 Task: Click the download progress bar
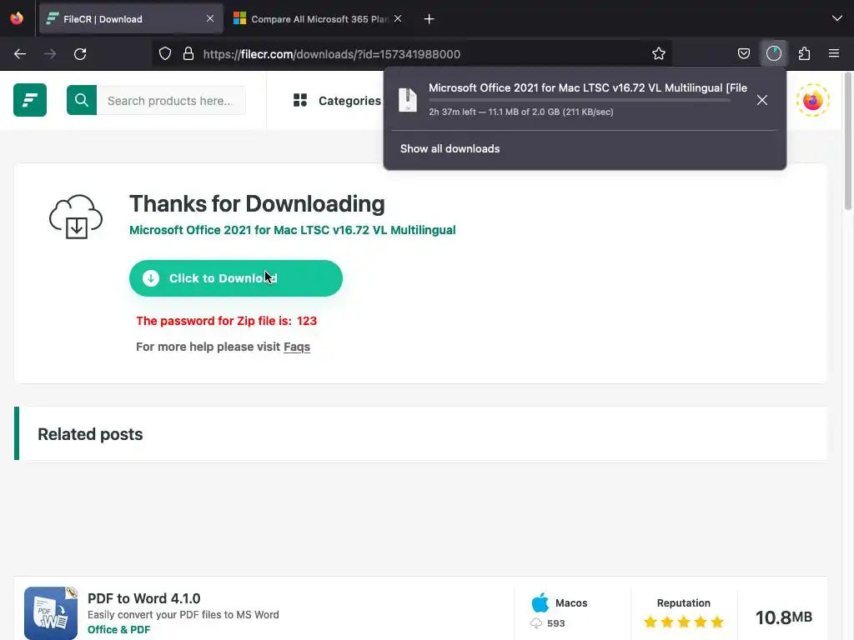pos(580,101)
